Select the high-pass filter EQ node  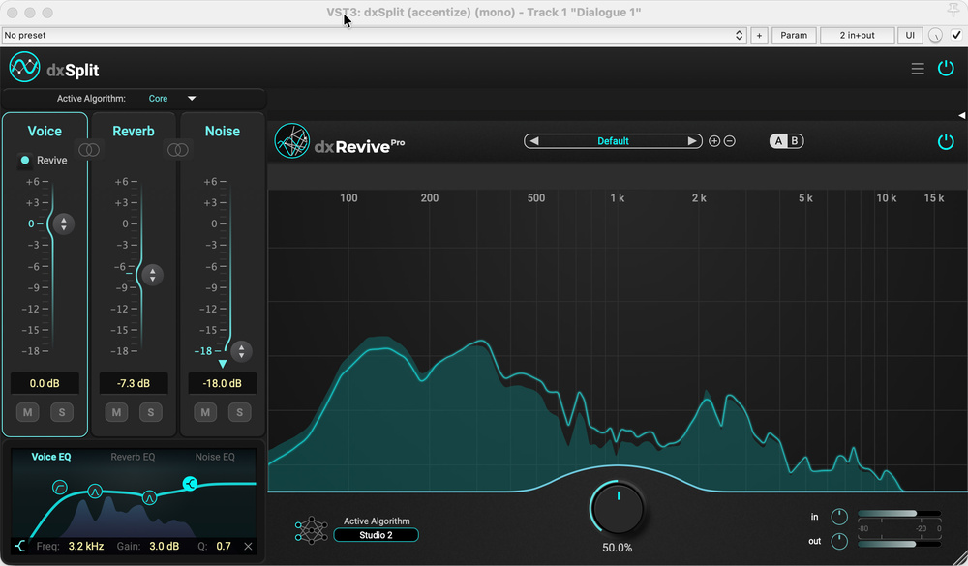[59, 487]
